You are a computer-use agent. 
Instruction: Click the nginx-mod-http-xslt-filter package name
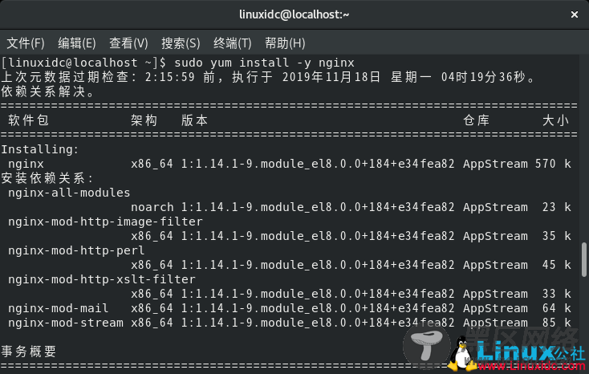point(102,279)
